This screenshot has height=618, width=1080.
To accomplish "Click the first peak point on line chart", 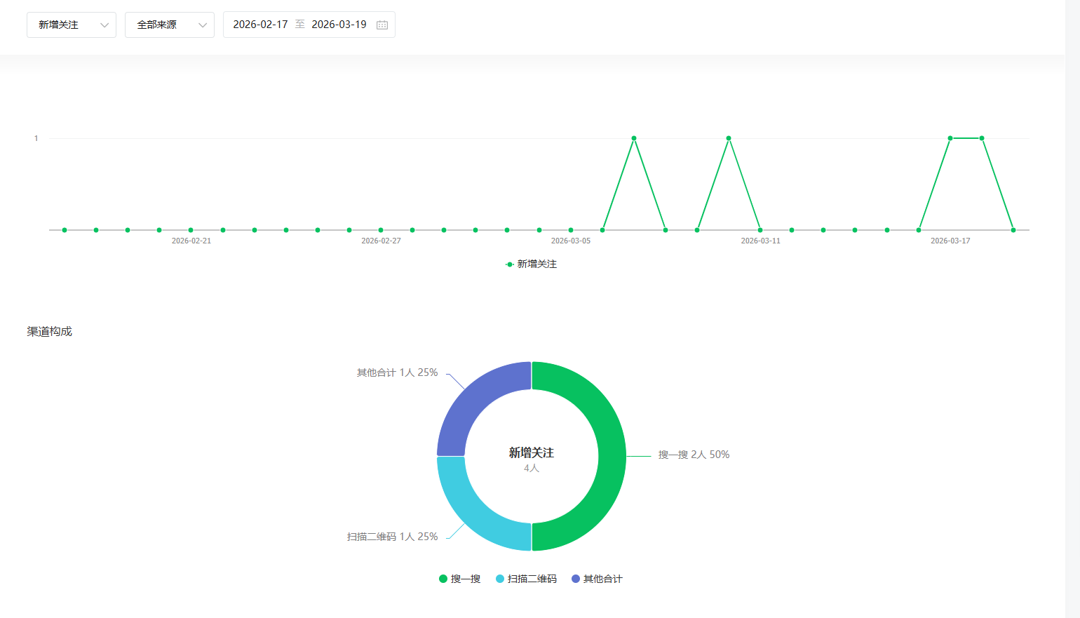I will coord(634,138).
